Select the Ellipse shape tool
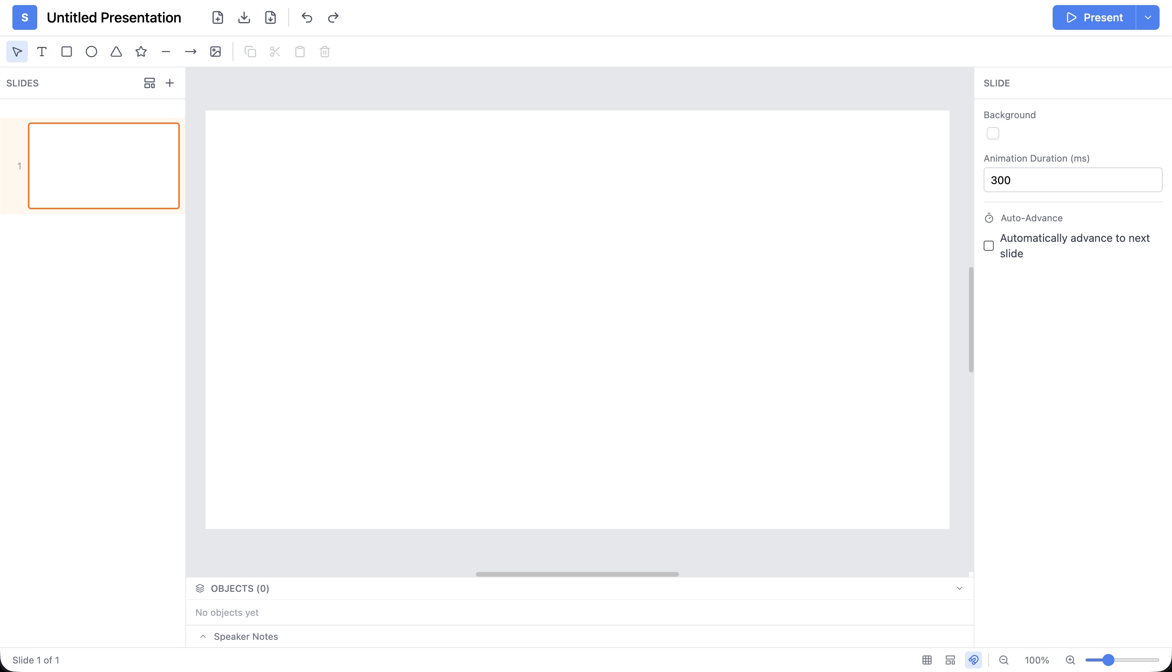1172x672 pixels. tap(91, 52)
